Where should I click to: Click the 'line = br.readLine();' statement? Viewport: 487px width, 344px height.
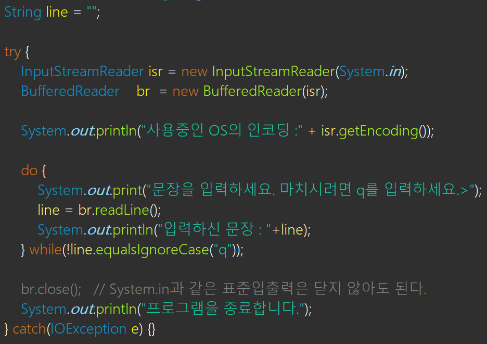[99, 210]
